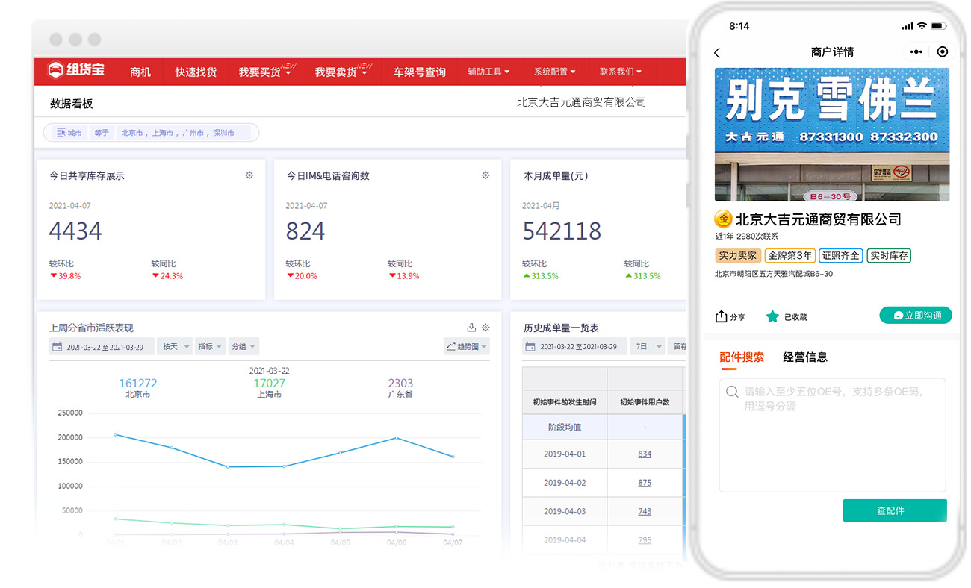Switch to the 经营信息 tab
This screenshot has height=588, width=971.
click(805, 357)
